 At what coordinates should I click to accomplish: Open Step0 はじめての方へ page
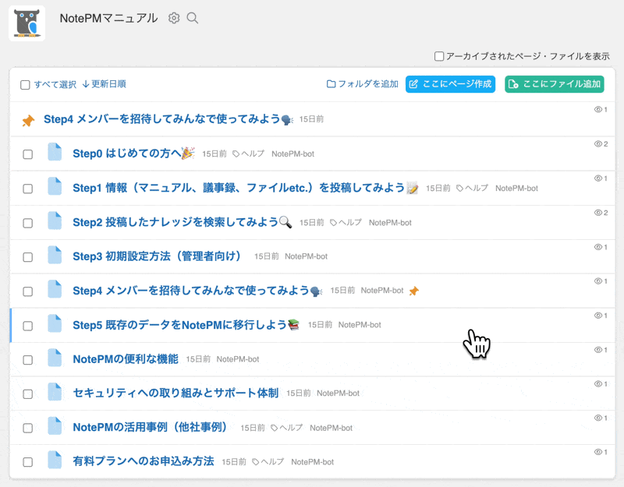133,153
